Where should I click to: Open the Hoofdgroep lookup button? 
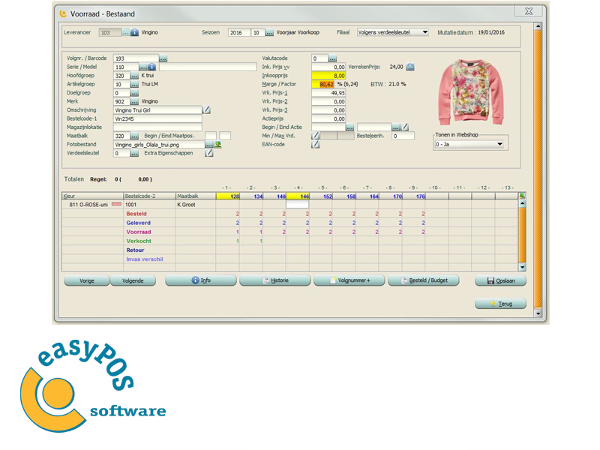coord(134,76)
